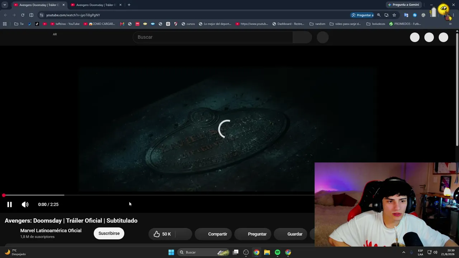Click the taskbar Buscar search box
The width and height of the screenshot is (459, 258).
[204, 252]
